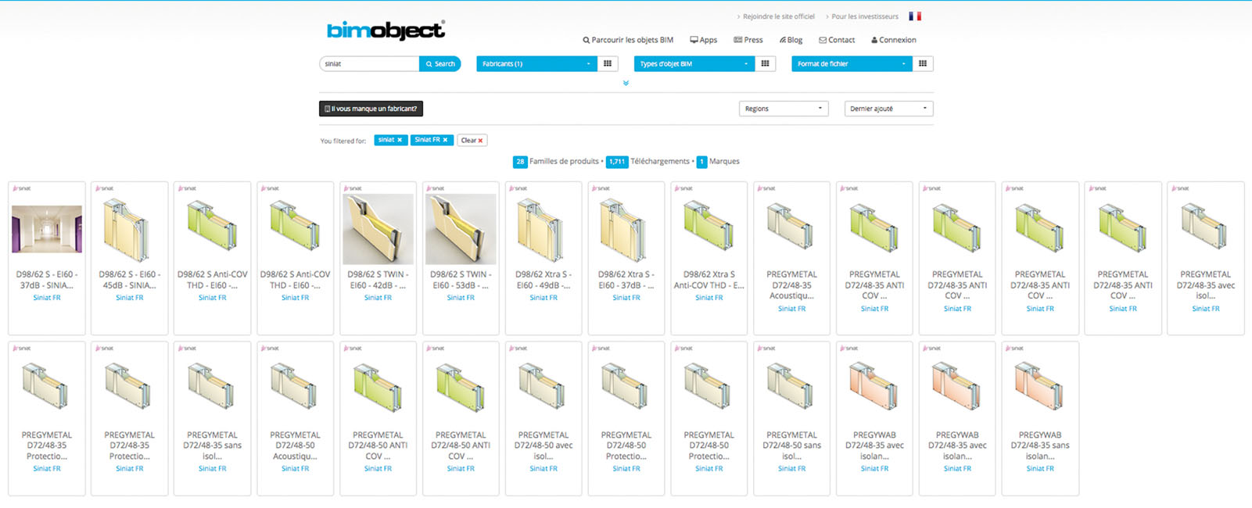The width and height of the screenshot is (1252, 508).
Task: Open the Apps menu item
Action: coord(703,40)
